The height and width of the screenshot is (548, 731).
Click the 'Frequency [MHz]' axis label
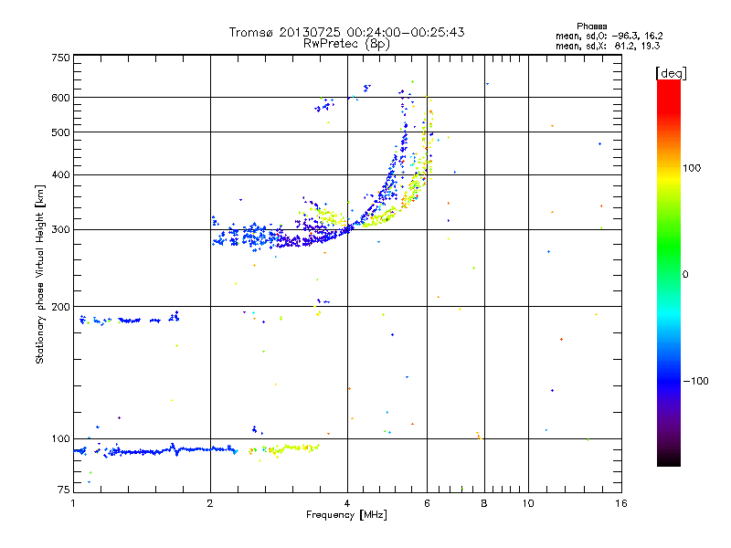(x=346, y=515)
